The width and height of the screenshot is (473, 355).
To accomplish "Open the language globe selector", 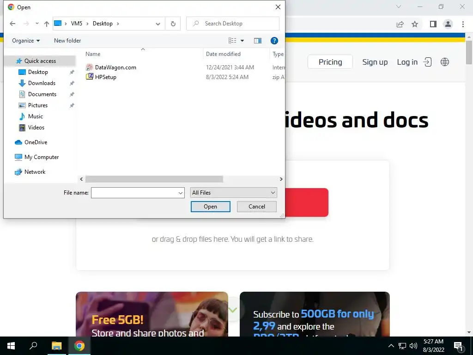I will [445, 62].
